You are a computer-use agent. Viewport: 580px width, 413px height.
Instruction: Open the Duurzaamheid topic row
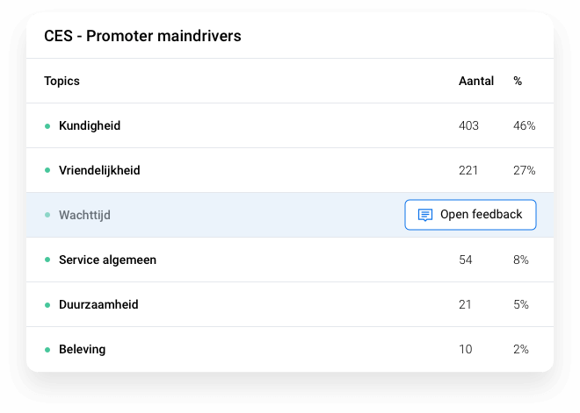(290, 304)
